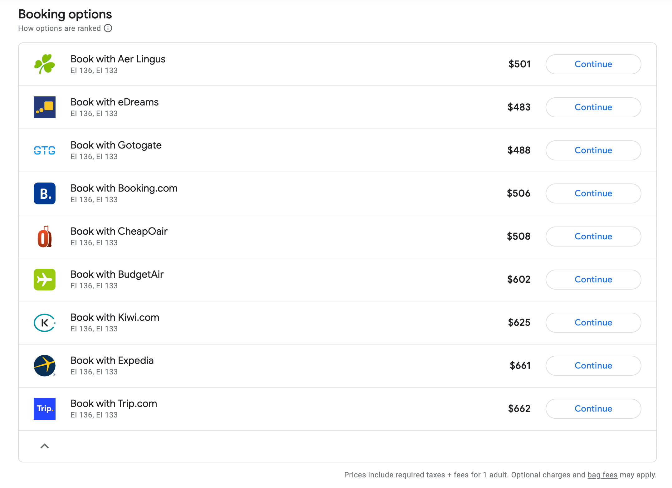Click the Gotogate GTG logo

[x=45, y=150]
